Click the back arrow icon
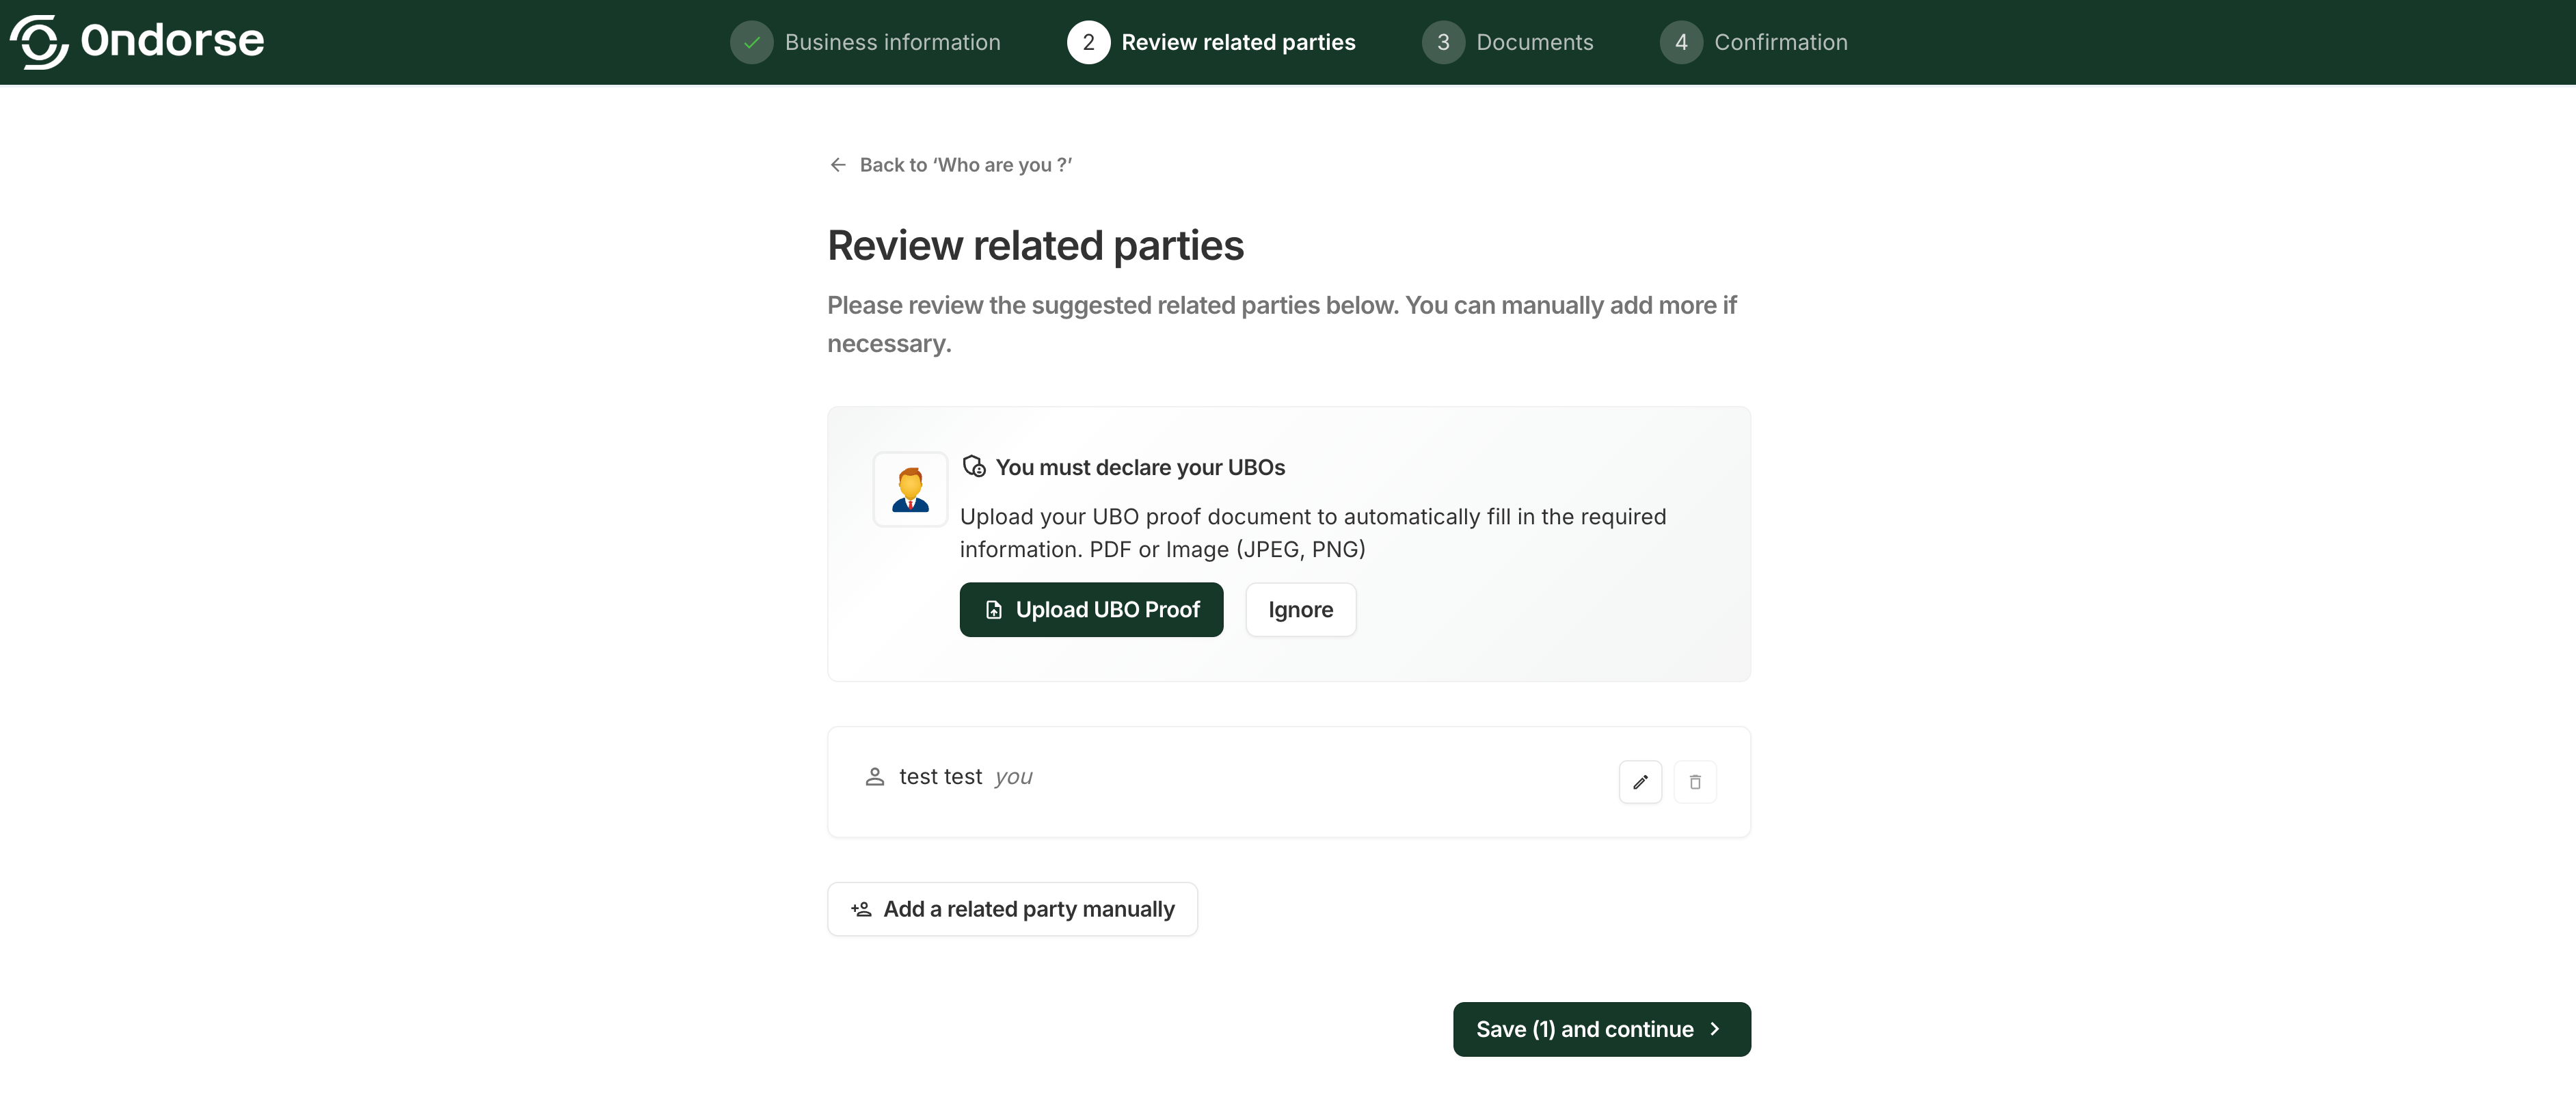Screen dimensions: 2576x1106 click(x=838, y=165)
